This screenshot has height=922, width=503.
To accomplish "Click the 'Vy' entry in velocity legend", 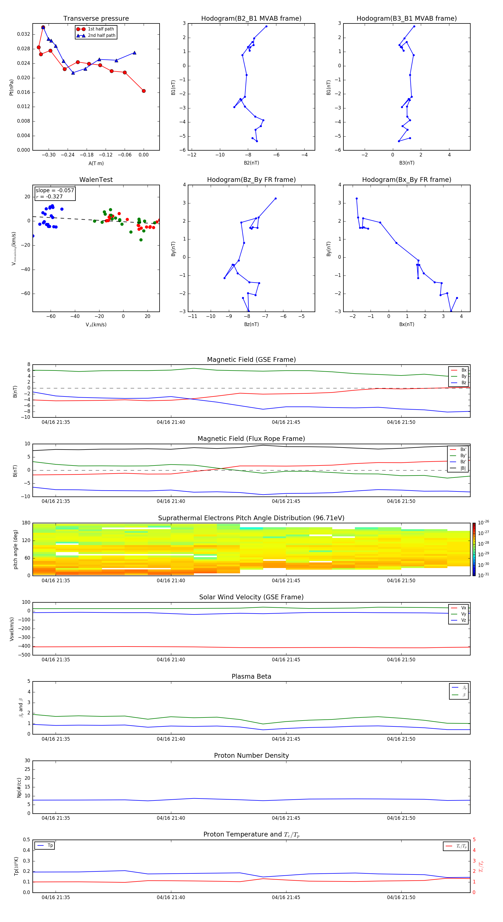I will pyautogui.click(x=459, y=614).
